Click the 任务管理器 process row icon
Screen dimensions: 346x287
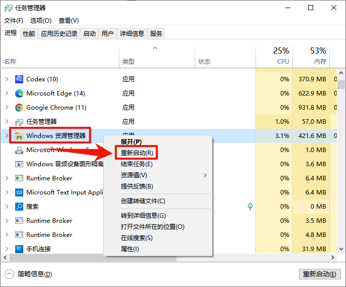[x=19, y=122]
